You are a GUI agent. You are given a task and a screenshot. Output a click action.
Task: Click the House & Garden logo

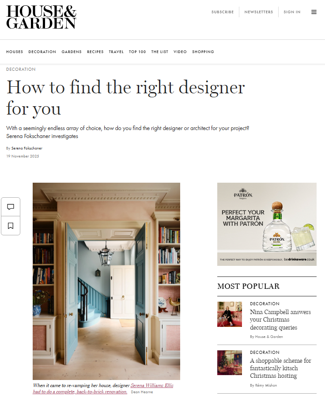tap(41, 17)
